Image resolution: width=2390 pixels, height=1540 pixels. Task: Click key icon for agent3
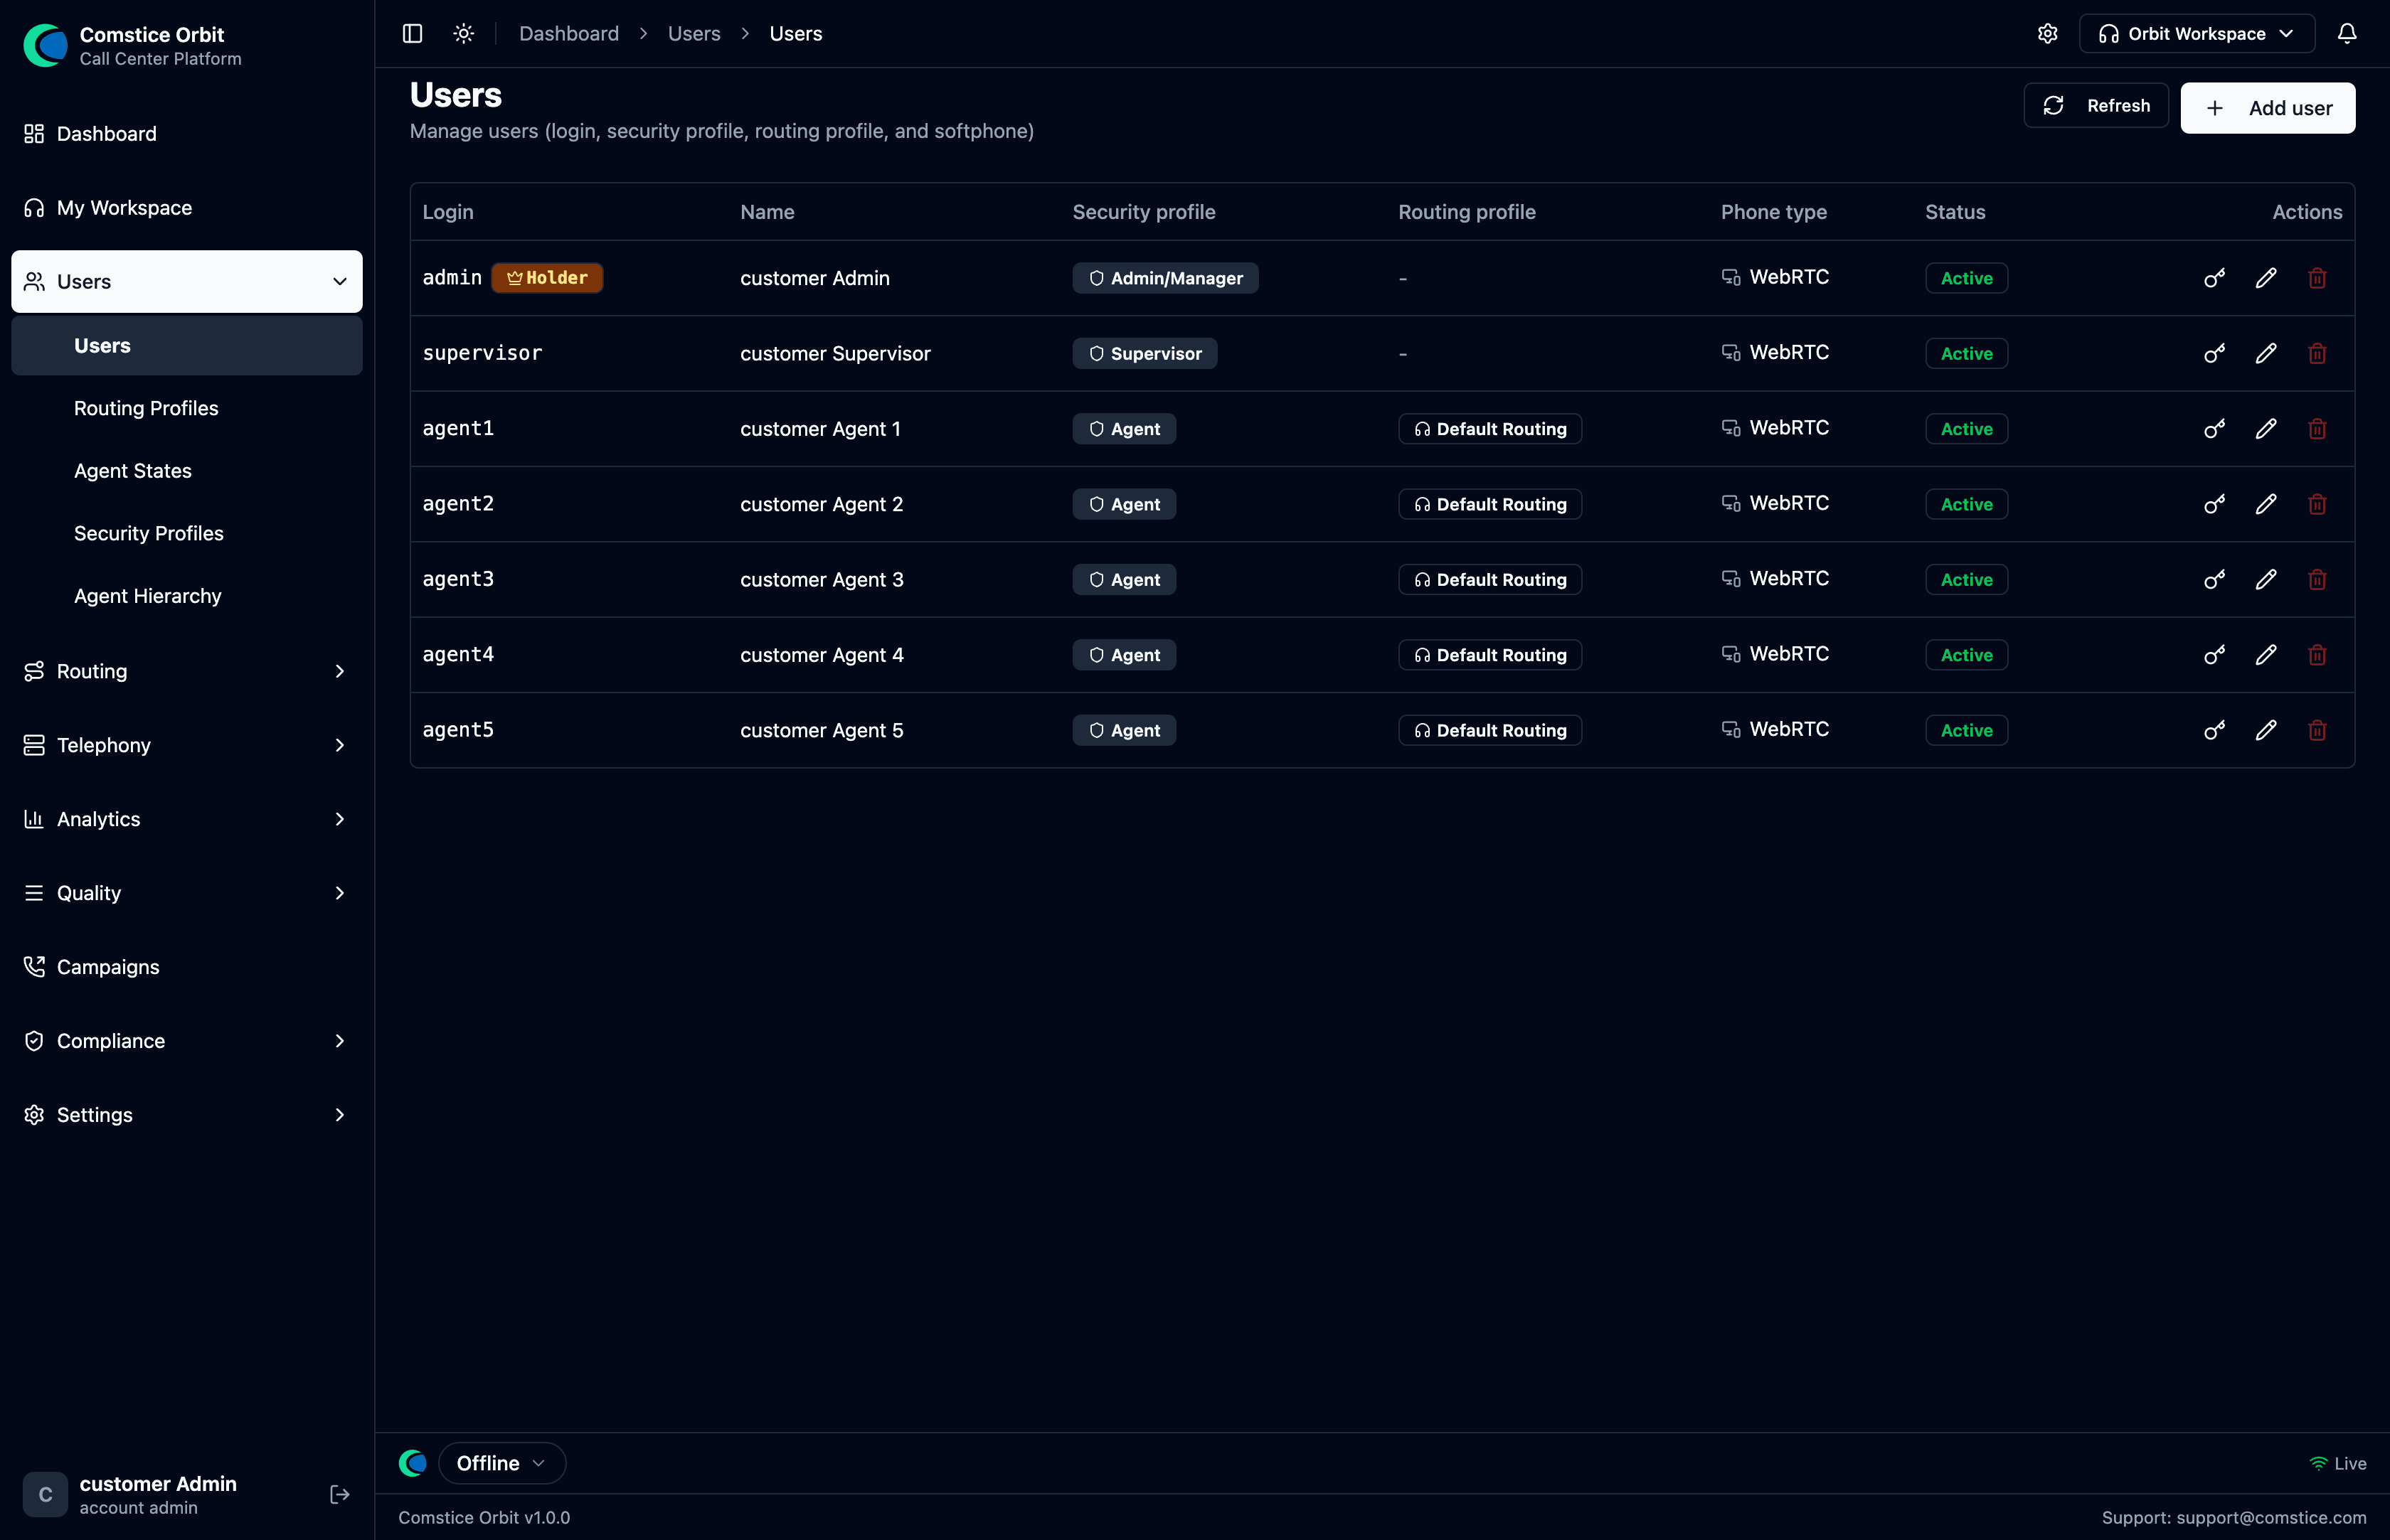pos(2214,579)
